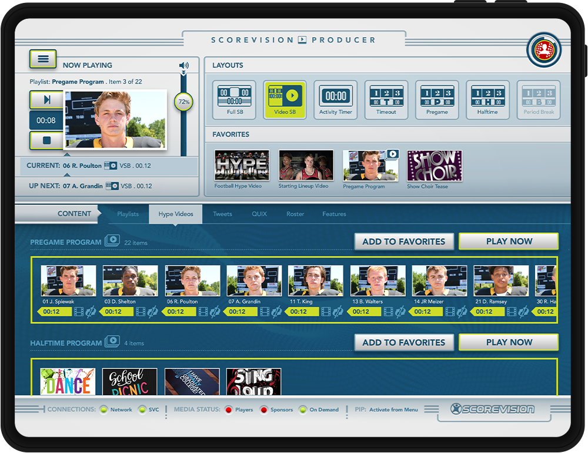
Task: Select the Full SB layout icon
Action: [x=235, y=99]
